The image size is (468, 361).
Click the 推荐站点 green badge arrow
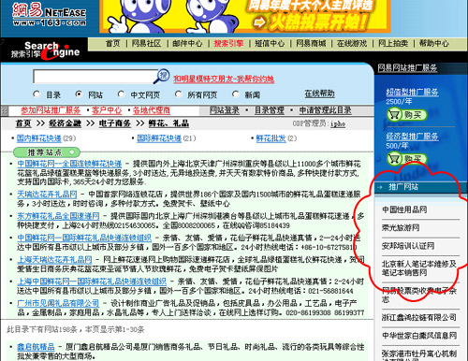72,152
